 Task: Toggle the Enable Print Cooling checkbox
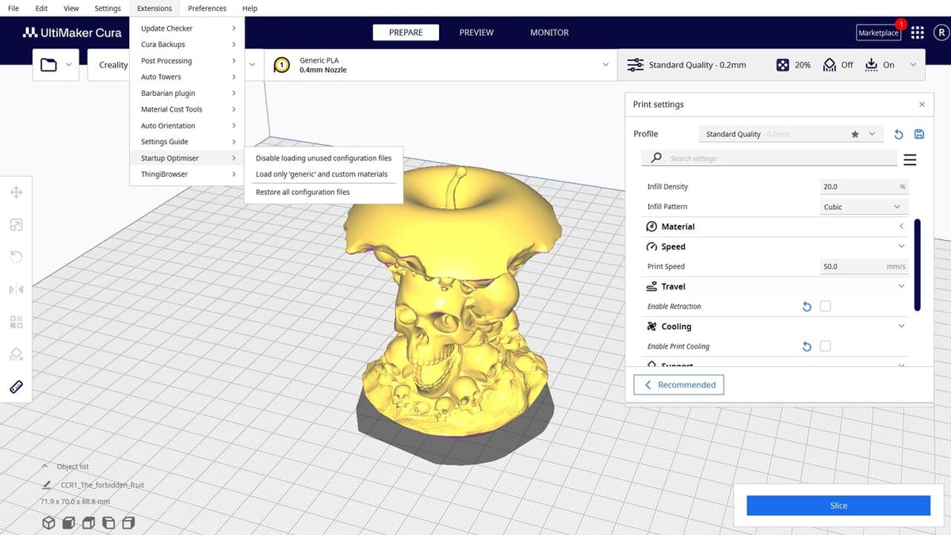(x=825, y=346)
